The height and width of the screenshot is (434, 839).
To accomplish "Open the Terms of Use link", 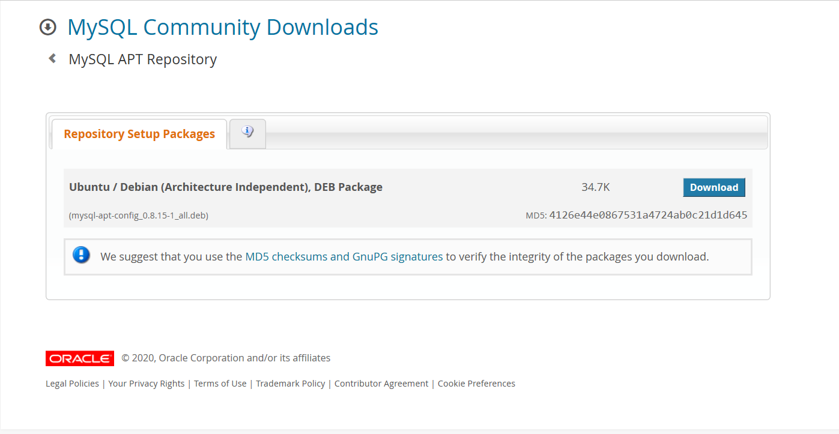I will [x=220, y=384].
